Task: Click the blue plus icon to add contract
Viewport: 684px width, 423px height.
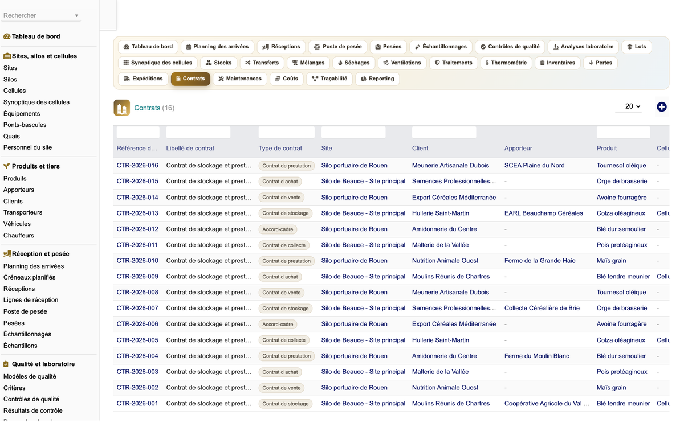Action: [661, 107]
